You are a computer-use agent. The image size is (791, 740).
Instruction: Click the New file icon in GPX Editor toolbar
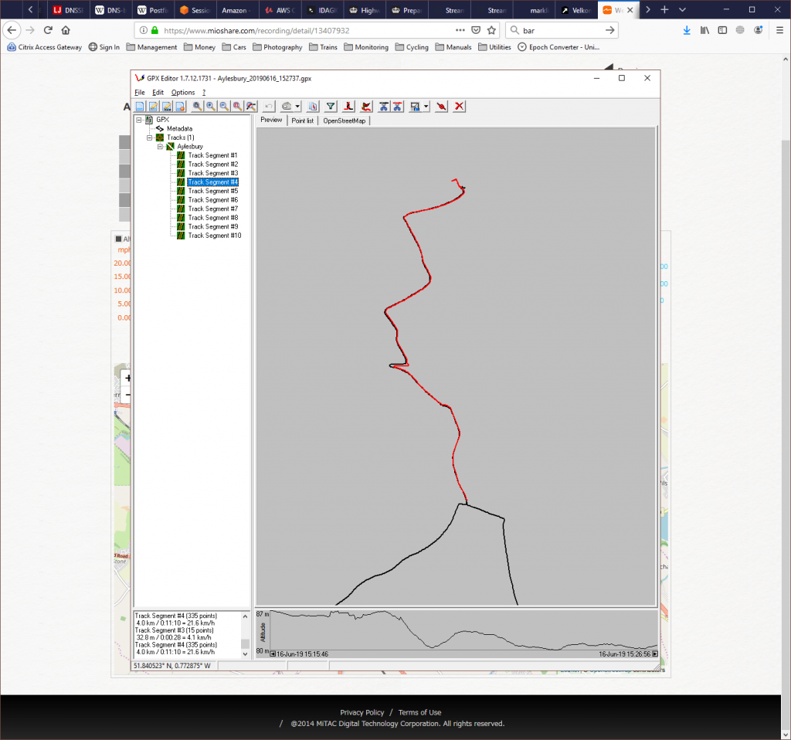(140, 107)
